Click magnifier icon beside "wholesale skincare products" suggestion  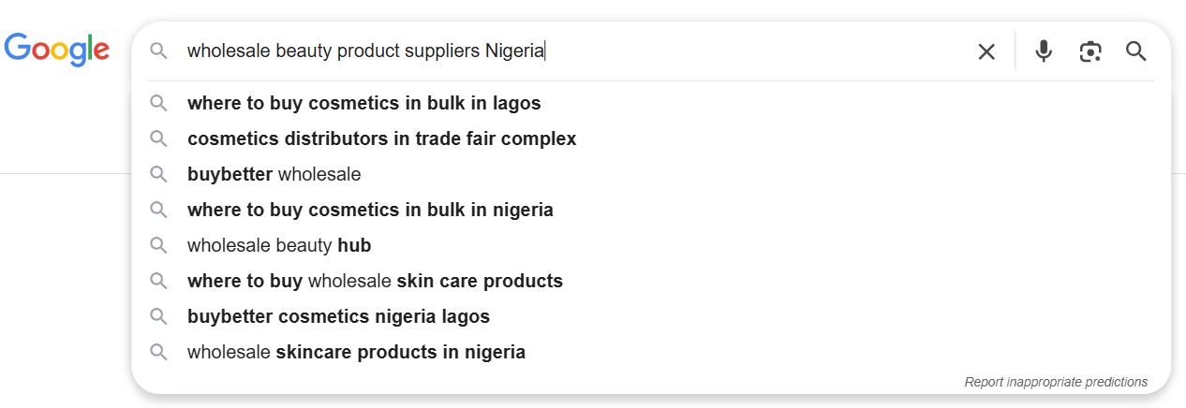(159, 352)
